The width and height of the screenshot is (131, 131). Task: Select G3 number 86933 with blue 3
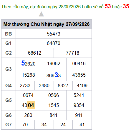54,75
